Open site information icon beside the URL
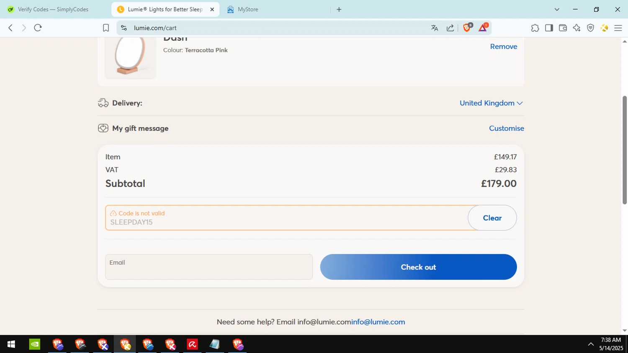This screenshot has width=628, height=353. pyautogui.click(x=124, y=28)
